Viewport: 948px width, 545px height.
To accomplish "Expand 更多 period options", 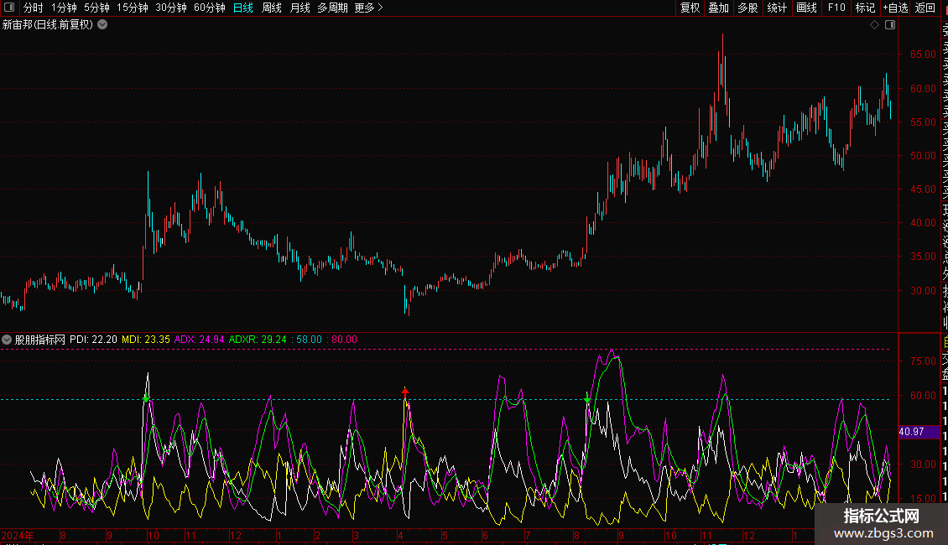I will point(369,8).
